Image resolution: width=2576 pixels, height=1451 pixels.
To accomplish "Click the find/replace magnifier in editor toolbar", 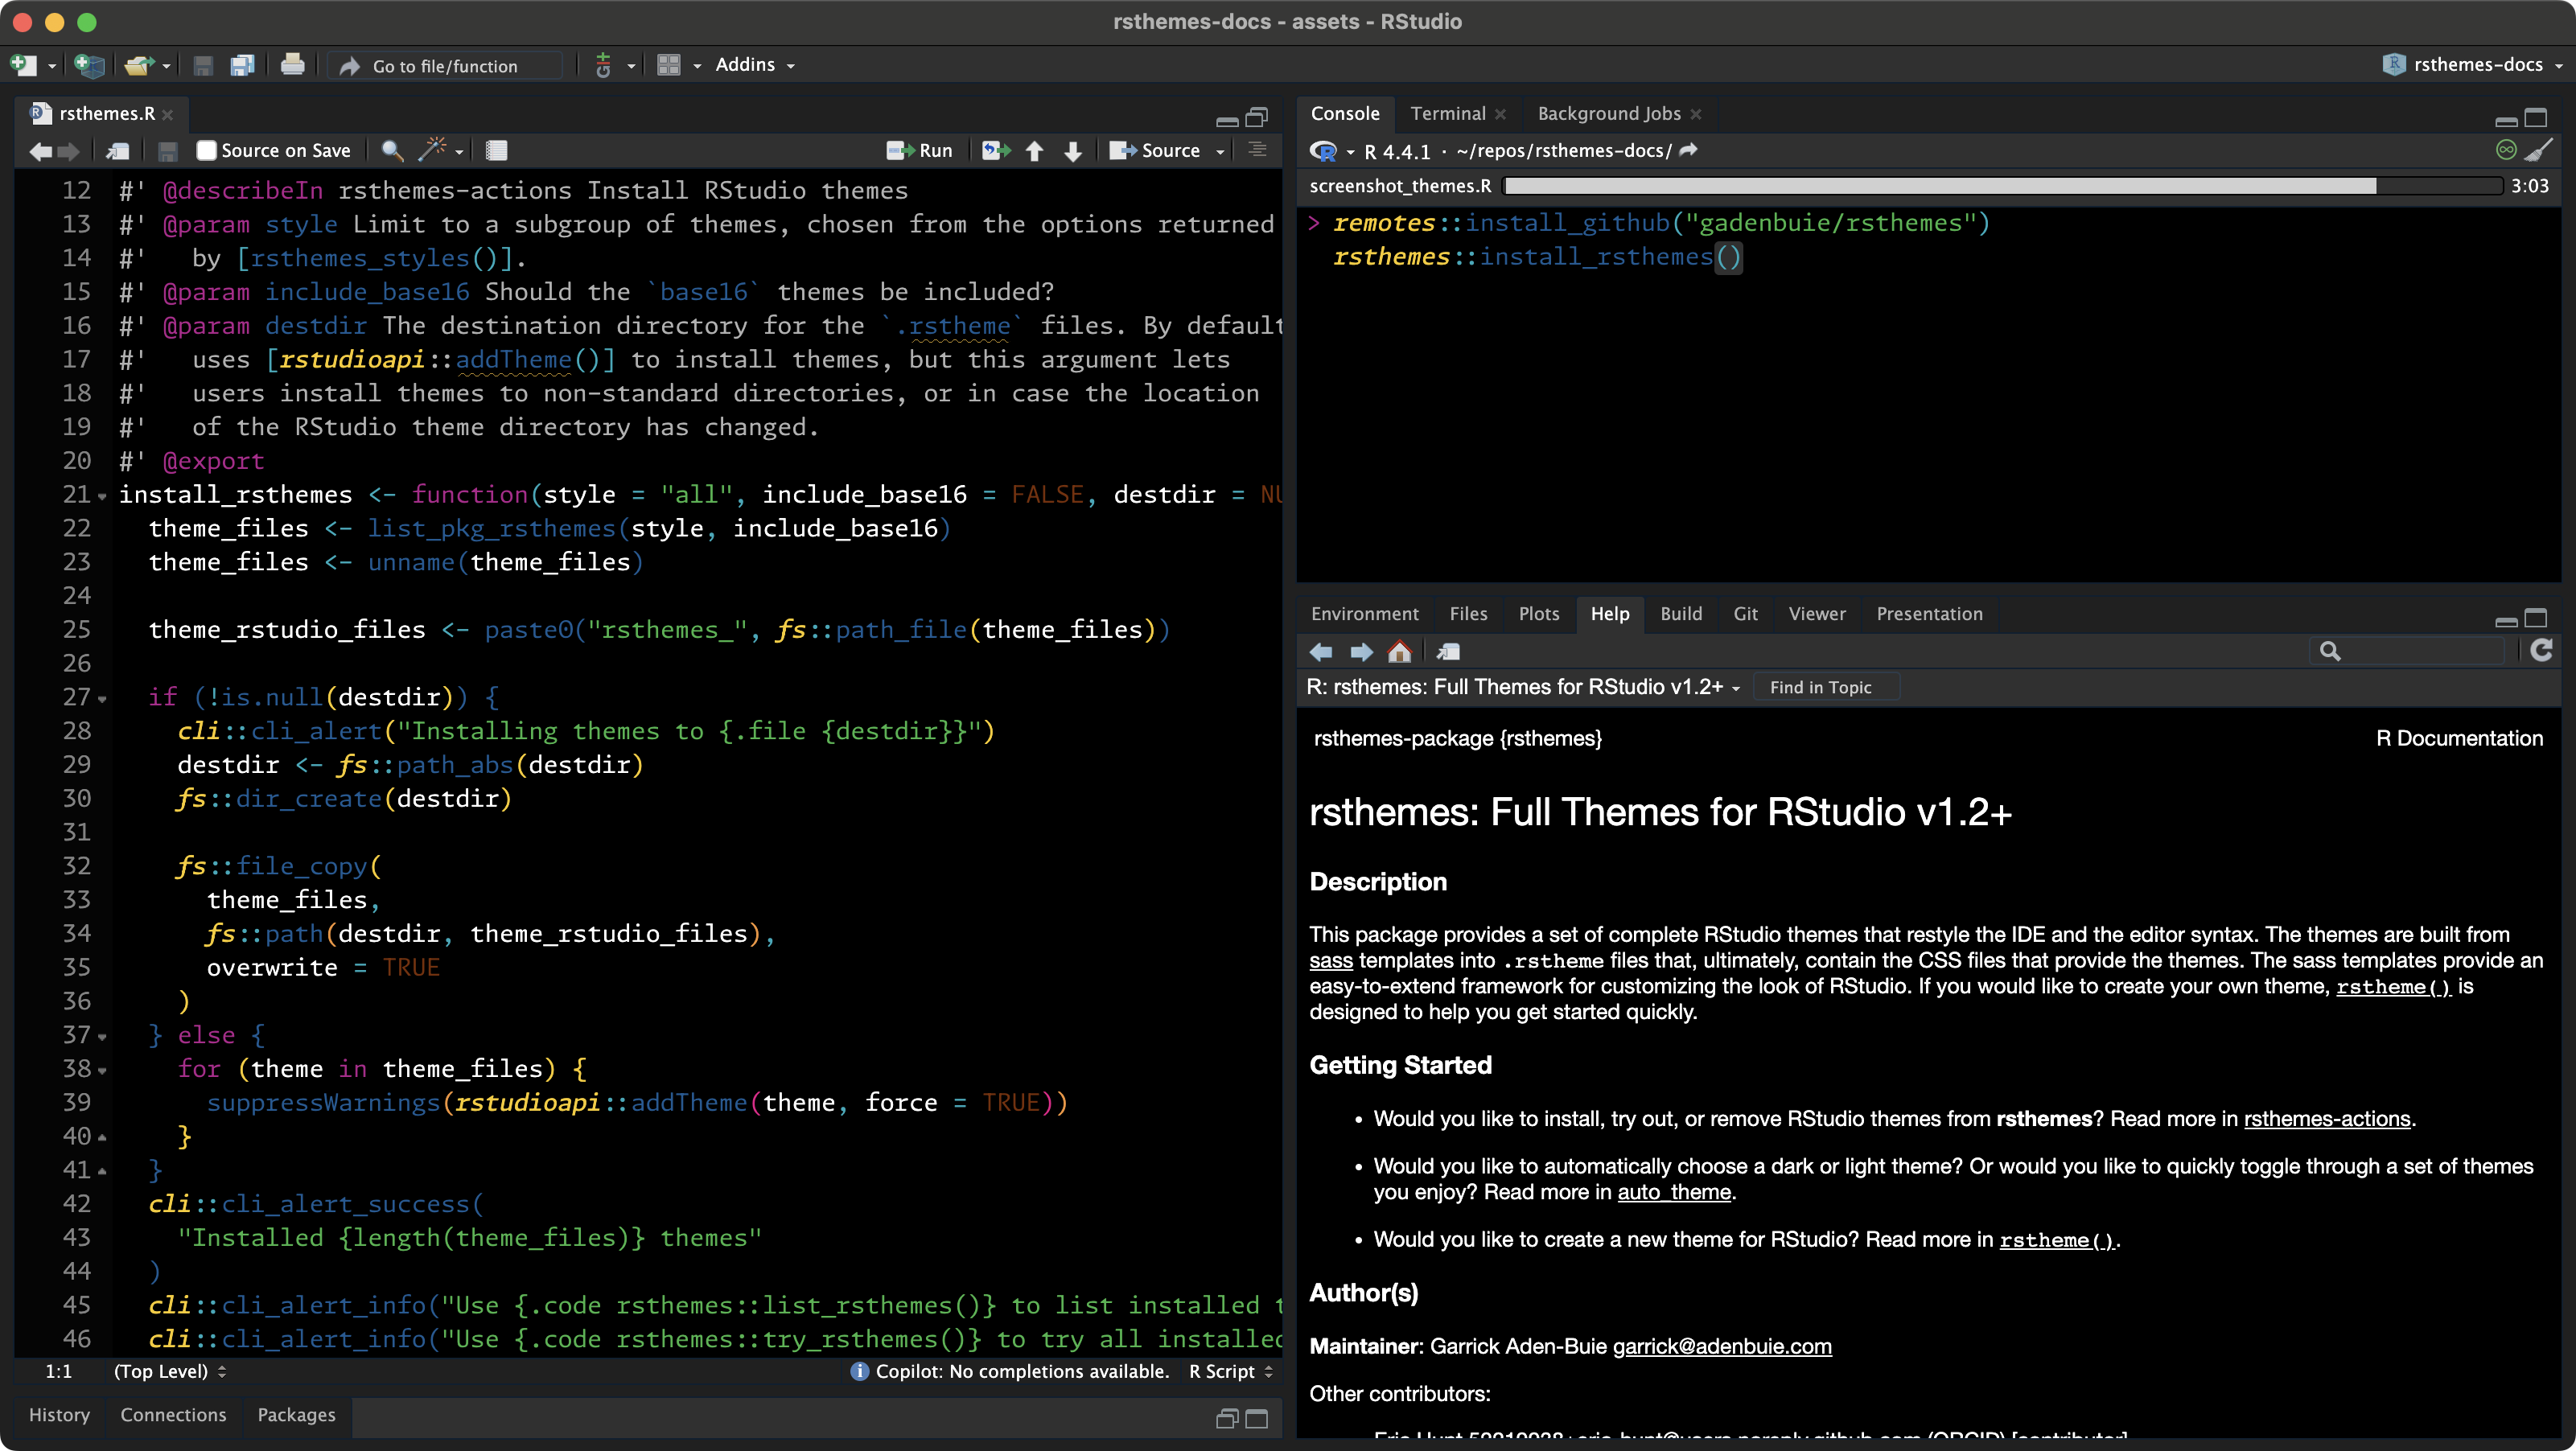I will (x=392, y=150).
